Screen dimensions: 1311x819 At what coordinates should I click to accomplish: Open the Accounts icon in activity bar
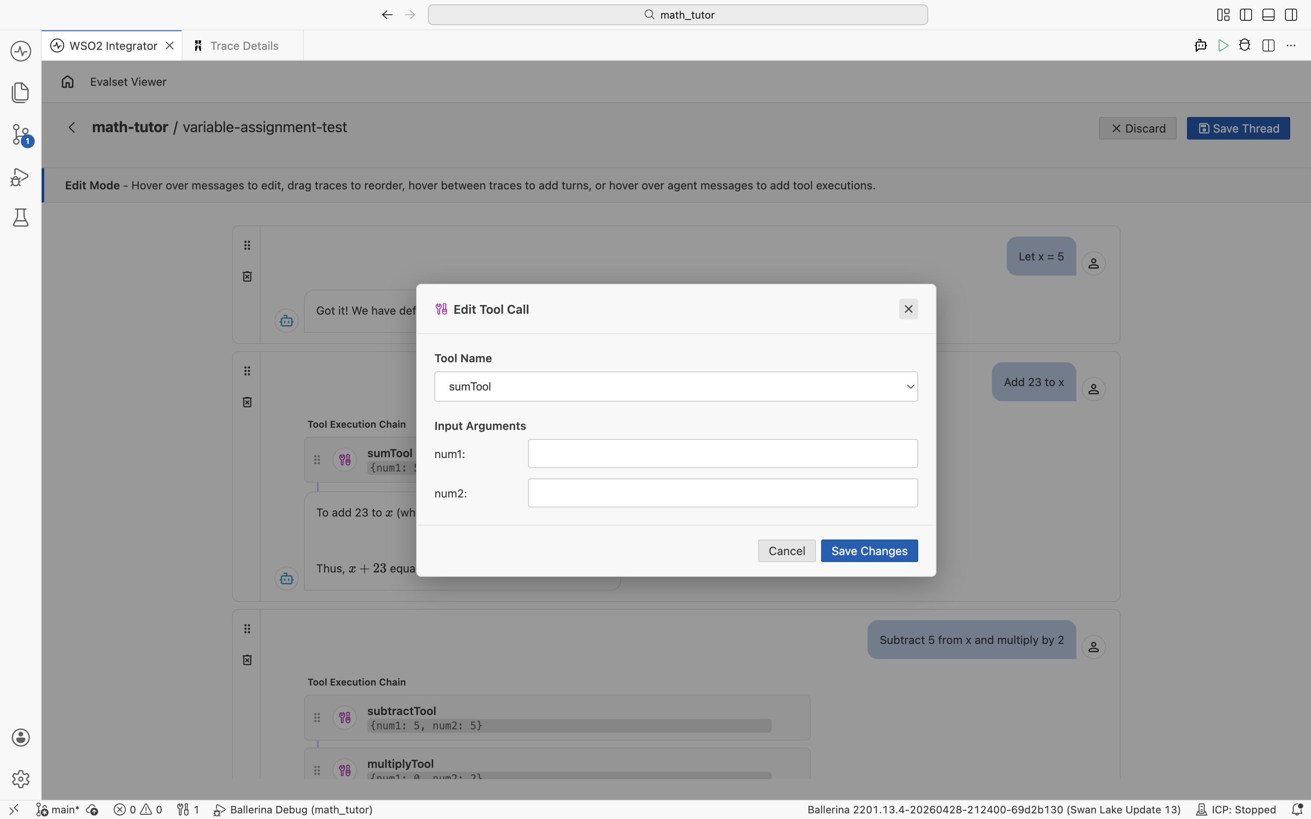(20, 737)
